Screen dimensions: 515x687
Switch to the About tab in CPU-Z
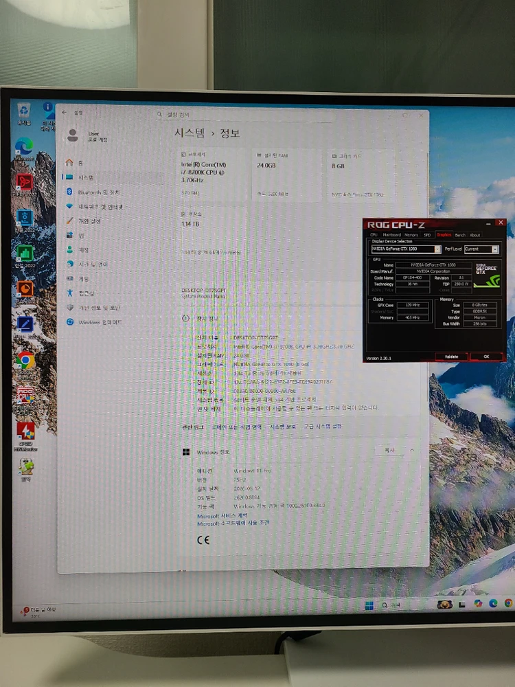coord(474,235)
